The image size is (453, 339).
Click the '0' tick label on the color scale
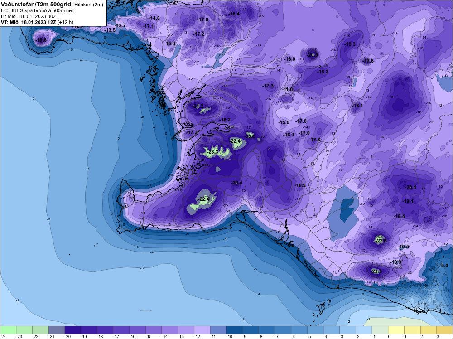coord(389,336)
